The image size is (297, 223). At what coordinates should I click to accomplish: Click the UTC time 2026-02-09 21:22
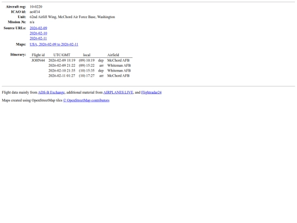coord(62,66)
